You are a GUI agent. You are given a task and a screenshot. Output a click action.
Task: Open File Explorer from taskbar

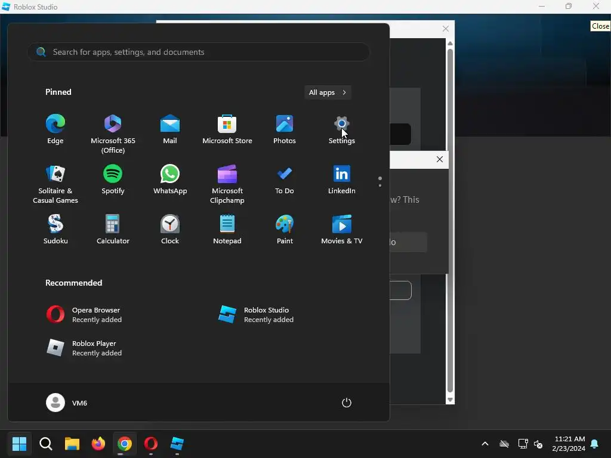tap(72, 444)
